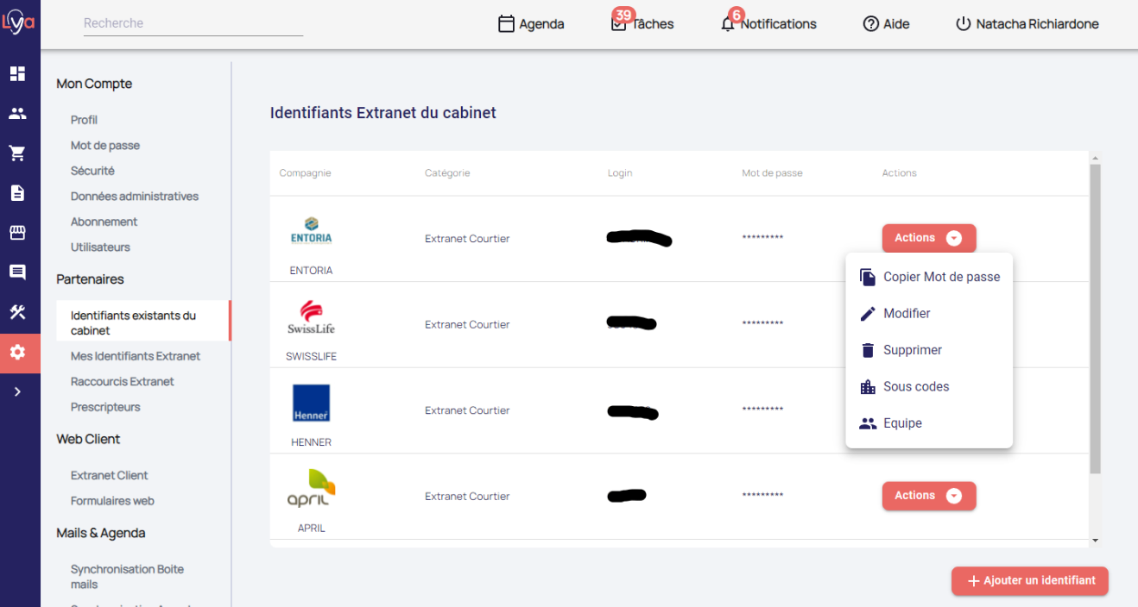The image size is (1138, 607).
Task: Open Sous codes from actions menu
Action: 915,387
